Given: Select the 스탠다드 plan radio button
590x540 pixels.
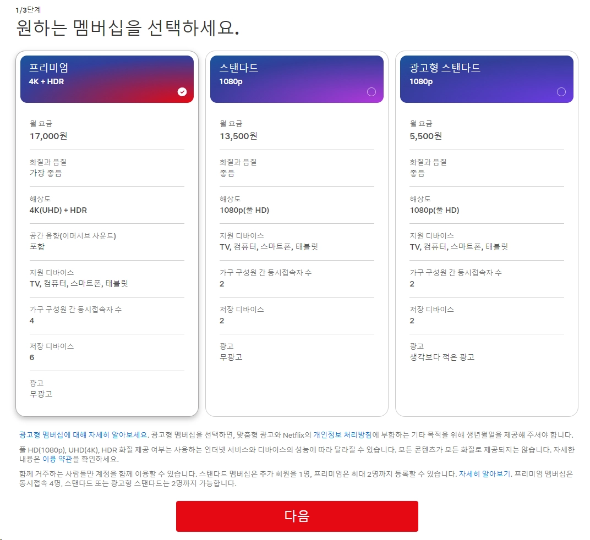Looking at the screenshot, I should [x=372, y=92].
